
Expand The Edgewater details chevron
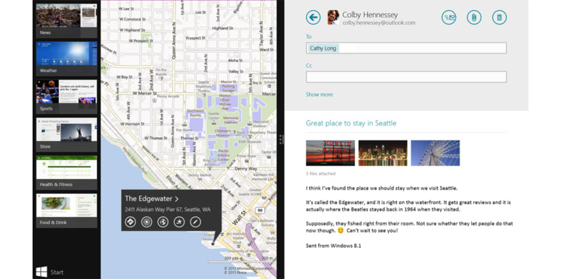point(177,199)
